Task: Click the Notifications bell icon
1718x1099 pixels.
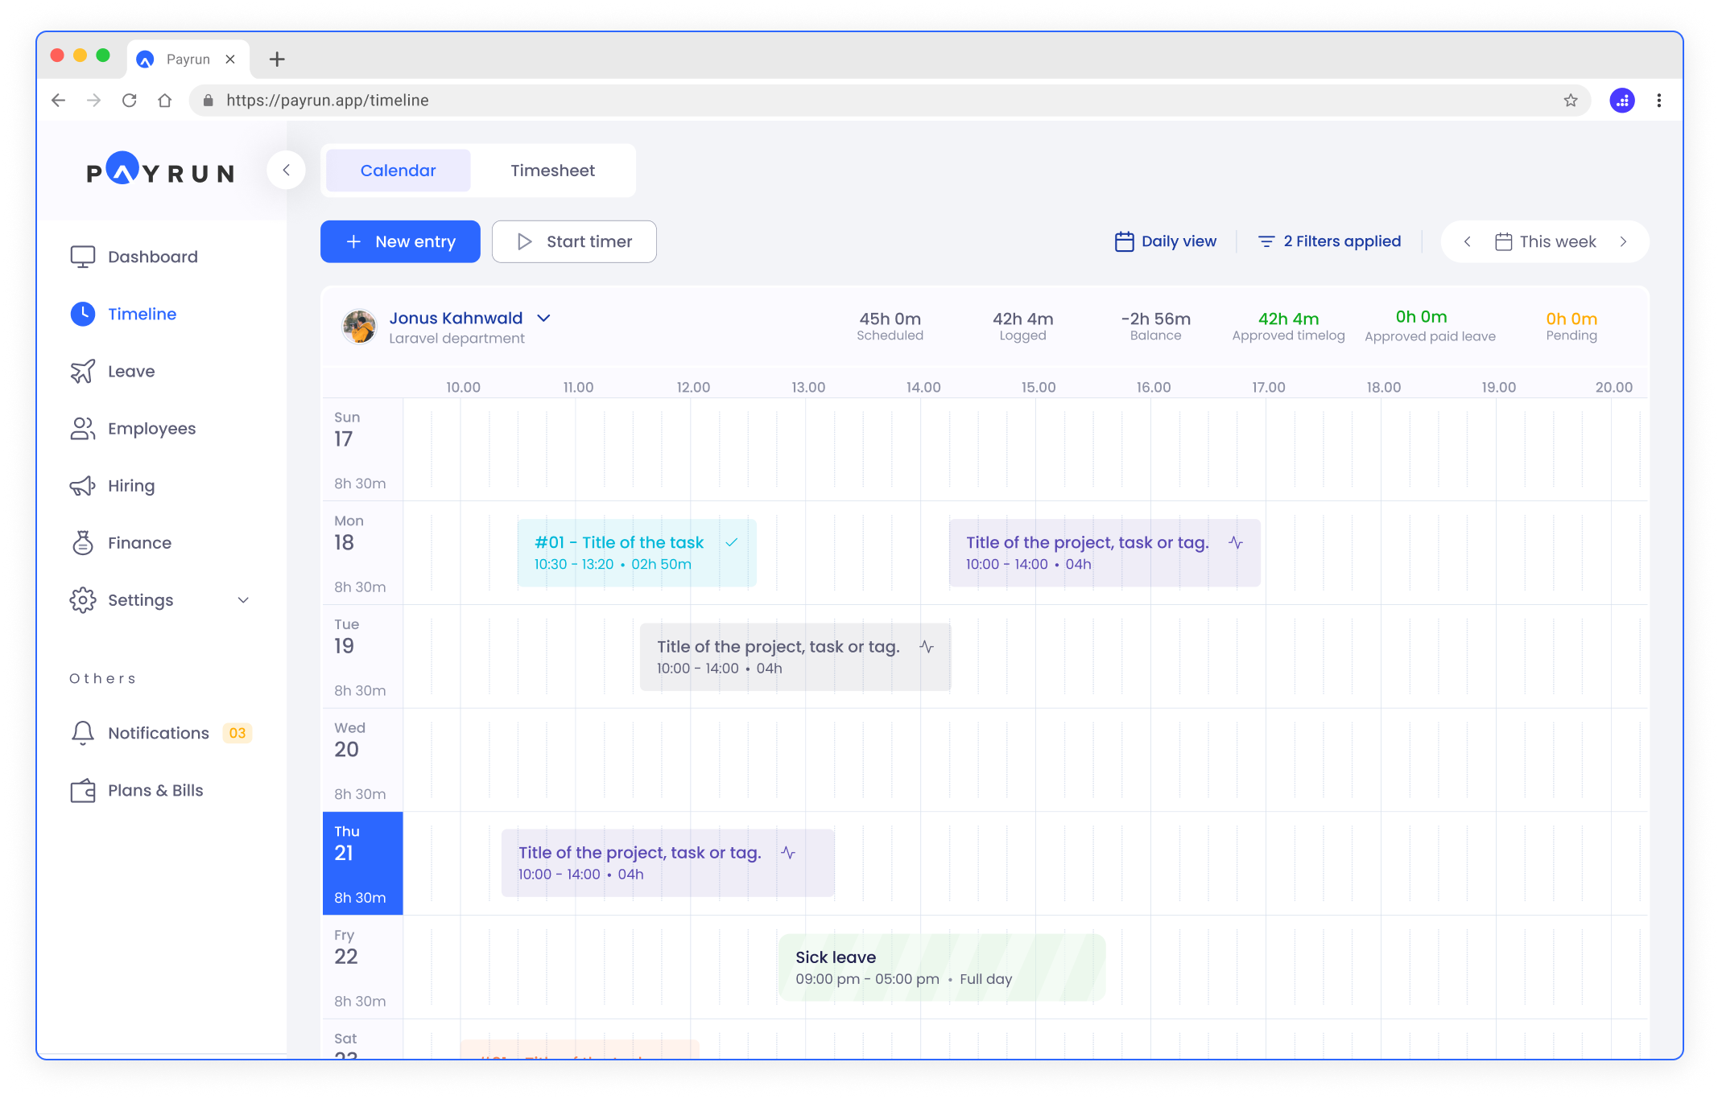Action: pos(82,733)
